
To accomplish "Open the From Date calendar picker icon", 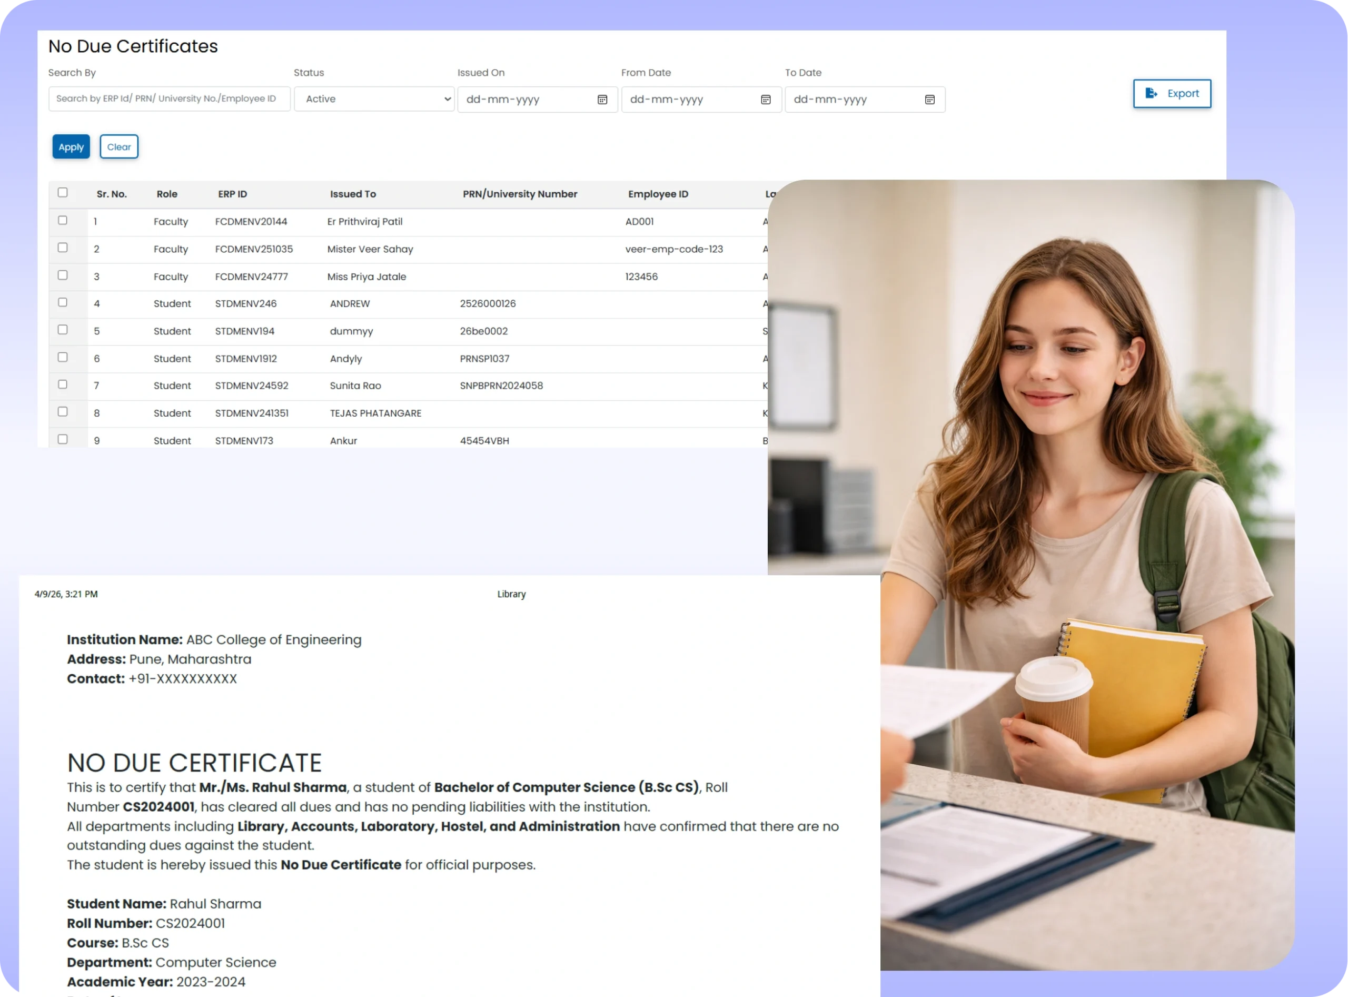I will pos(765,100).
